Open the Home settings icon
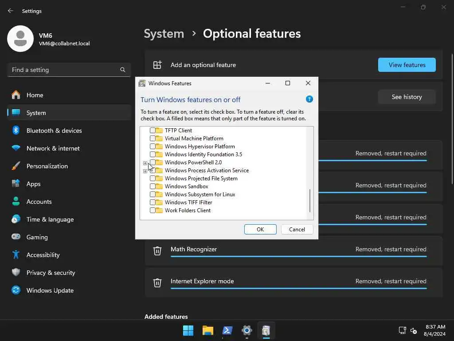 coord(16,95)
